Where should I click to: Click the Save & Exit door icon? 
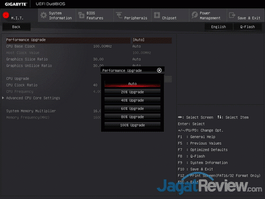(x=232, y=15)
